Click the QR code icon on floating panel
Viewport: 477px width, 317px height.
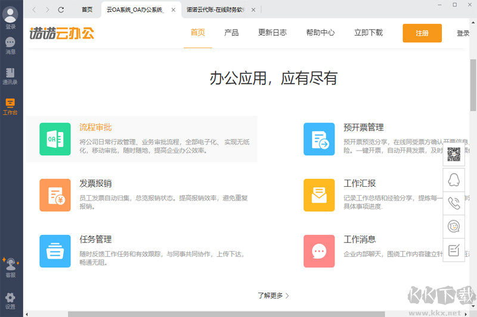click(x=454, y=155)
